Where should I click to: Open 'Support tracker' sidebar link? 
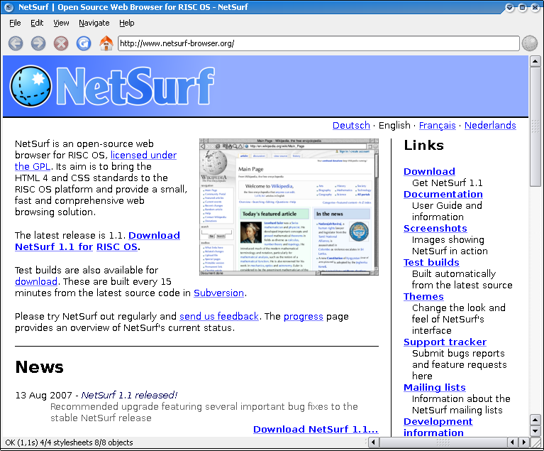click(445, 342)
